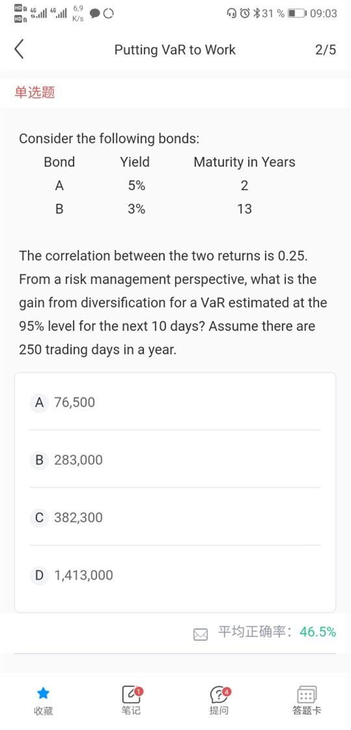Tap the 单选题 question type label
The height and width of the screenshot is (730, 351).
(x=35, y=92)
